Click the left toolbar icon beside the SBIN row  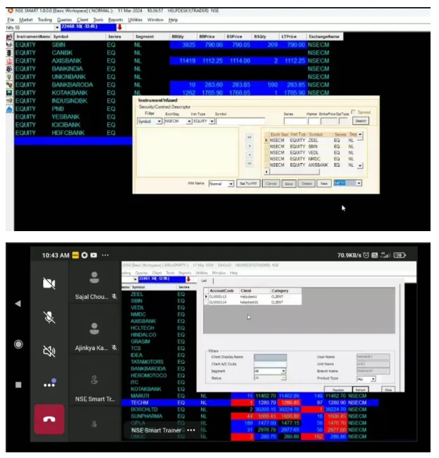(9, 45)
